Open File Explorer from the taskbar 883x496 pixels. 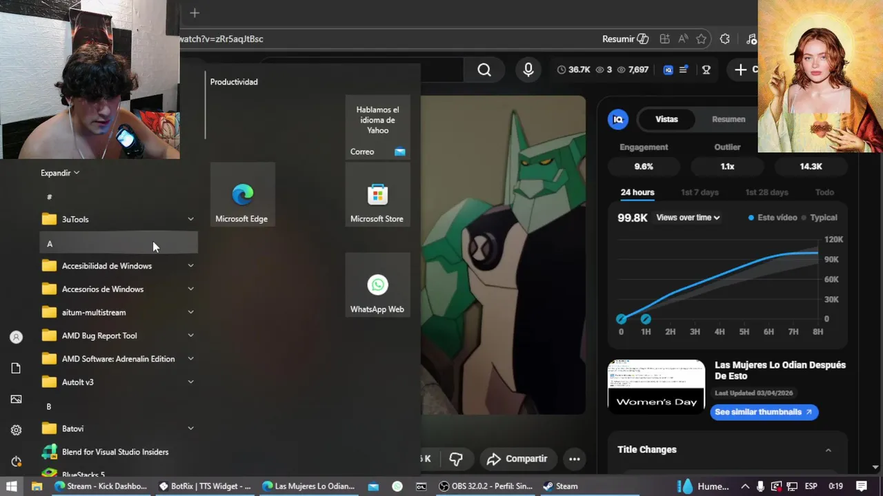37,486
